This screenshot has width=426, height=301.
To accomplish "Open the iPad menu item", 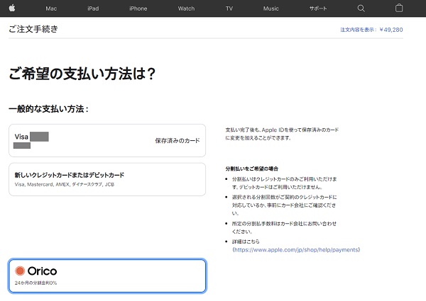I will (93, 8).
